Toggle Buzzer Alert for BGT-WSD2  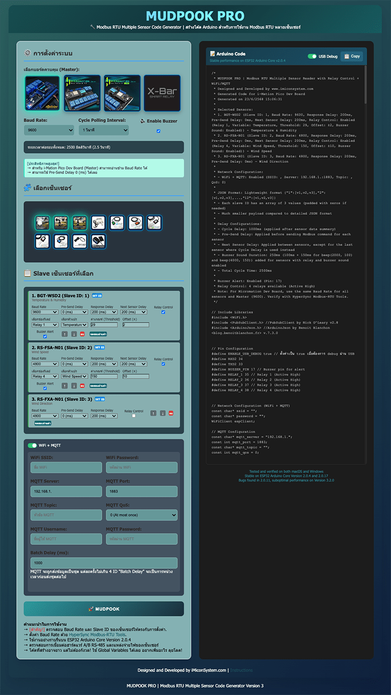pyautogui.click(x=45, y=336)
